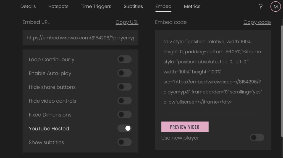Enable Auto-play toggle
The width and height of the screenshot is (283, 158).
tap(125, 73)
